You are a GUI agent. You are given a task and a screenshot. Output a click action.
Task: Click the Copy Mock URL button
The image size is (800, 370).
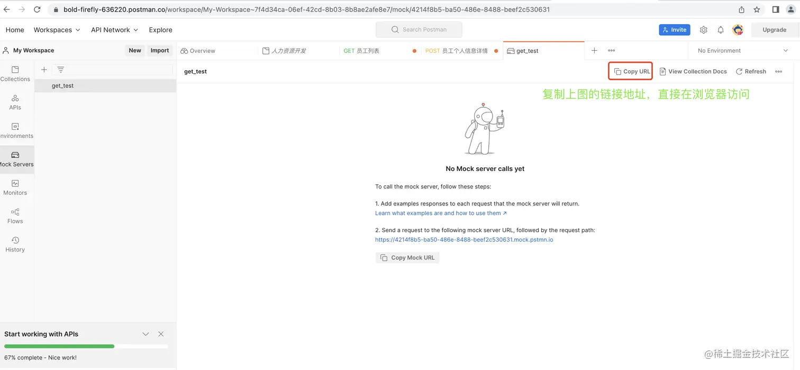[407, 258]
